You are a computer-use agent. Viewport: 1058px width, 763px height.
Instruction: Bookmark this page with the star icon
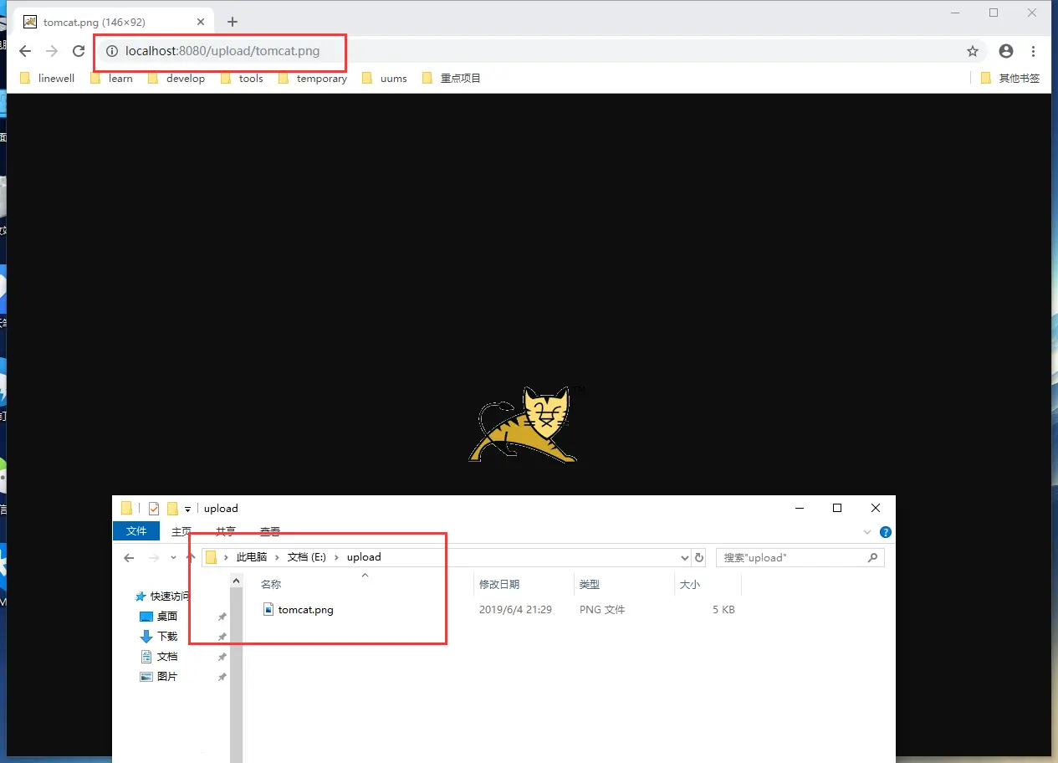(973, 51)
